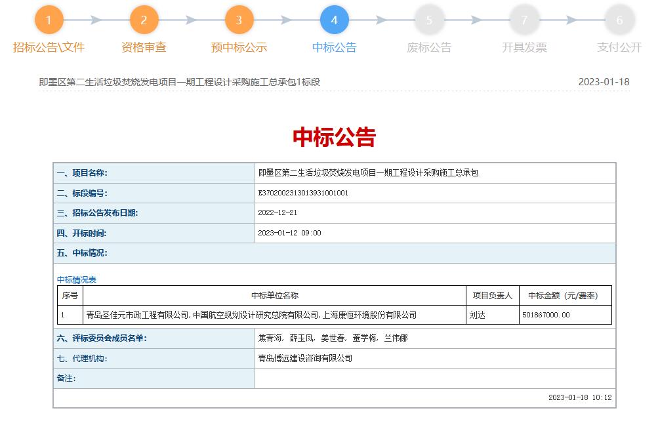Go to the 支付公开 step

click(619, 47)
